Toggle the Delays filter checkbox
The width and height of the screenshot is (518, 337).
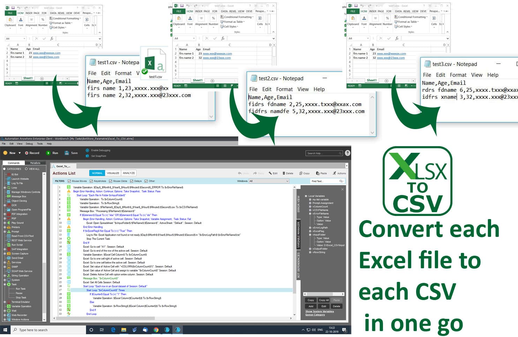pyautogui.click(x=132, y=181)
